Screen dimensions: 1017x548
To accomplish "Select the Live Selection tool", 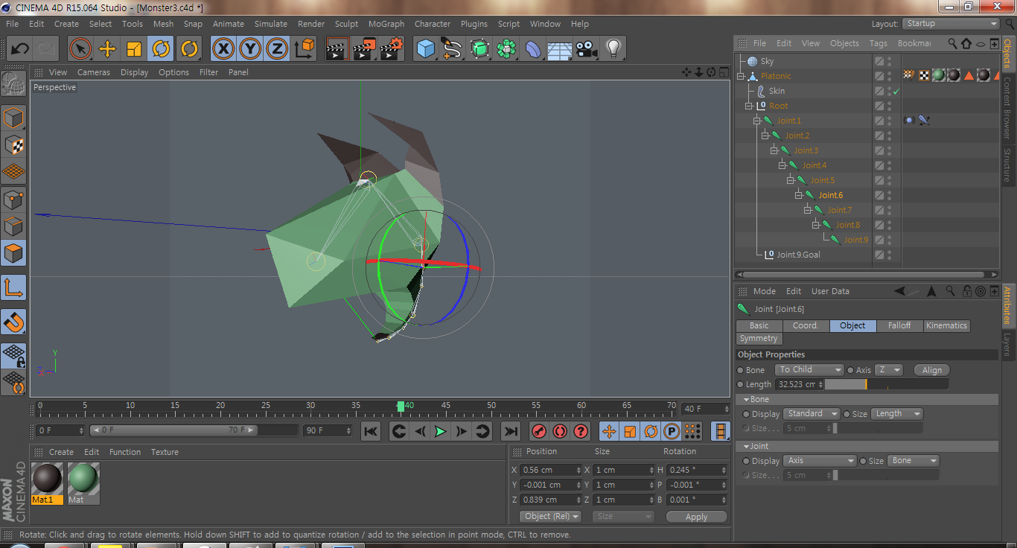I will point(80,49).
